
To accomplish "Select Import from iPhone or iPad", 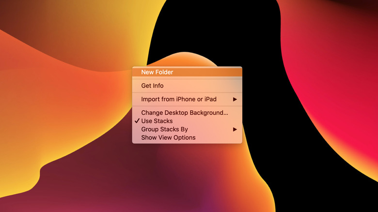I will pos(187,99).
